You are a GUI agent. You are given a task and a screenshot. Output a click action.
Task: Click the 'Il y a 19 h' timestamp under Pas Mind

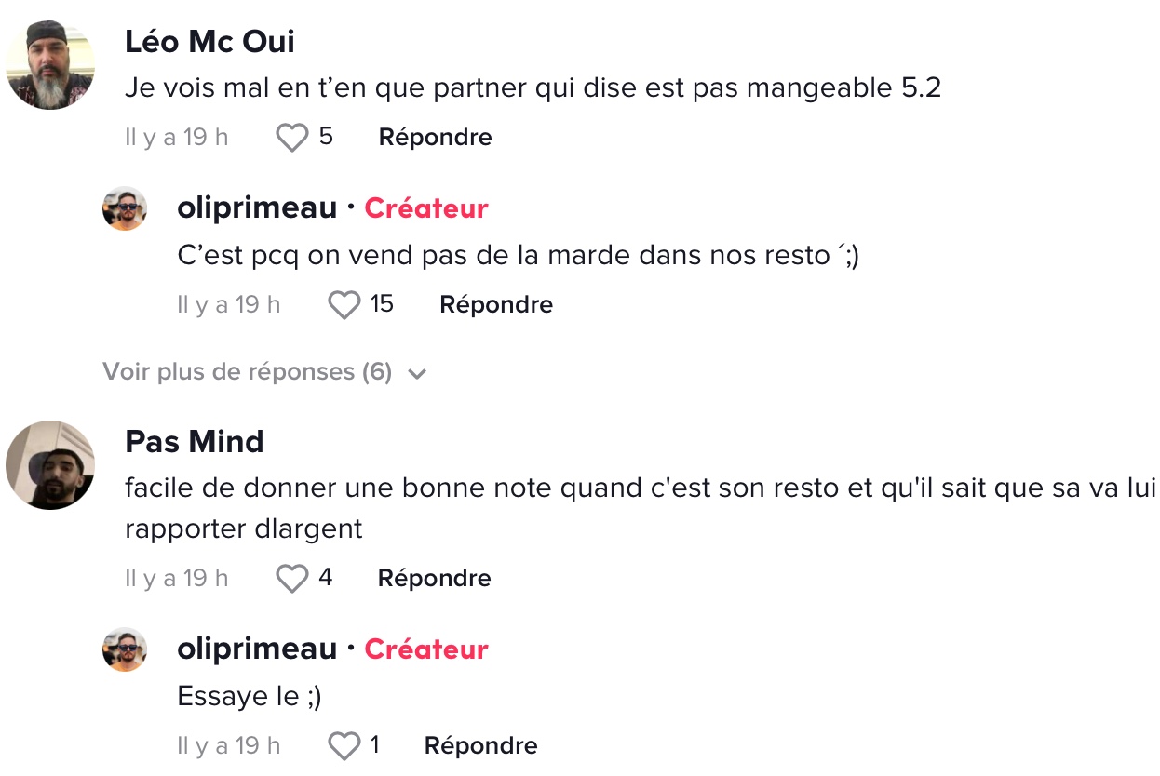[177, 579]
